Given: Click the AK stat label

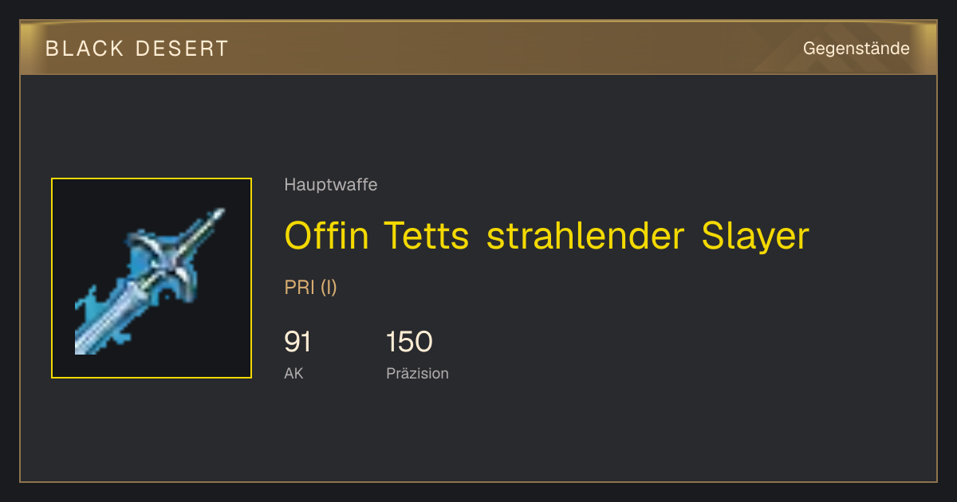Looking at the screenshot, I should coord(293,373).
